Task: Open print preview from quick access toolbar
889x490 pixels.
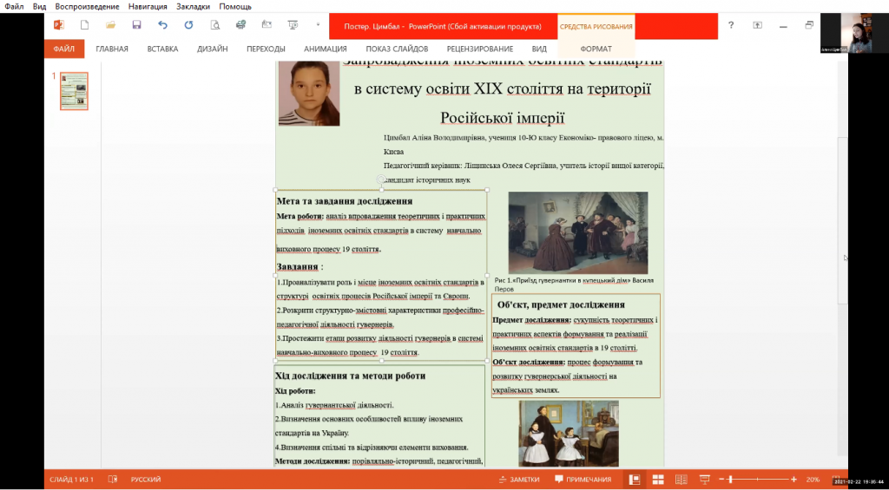Action: [215, 25]
